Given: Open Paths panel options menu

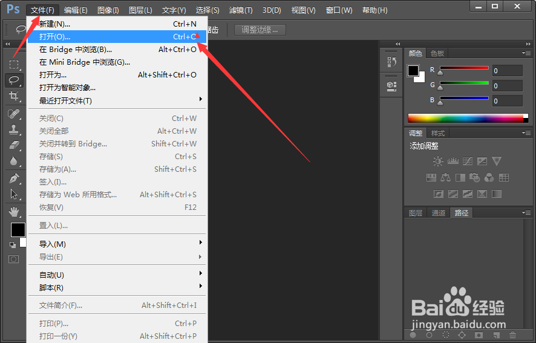Looking at the screenshot, I should [x=526, y=213].
